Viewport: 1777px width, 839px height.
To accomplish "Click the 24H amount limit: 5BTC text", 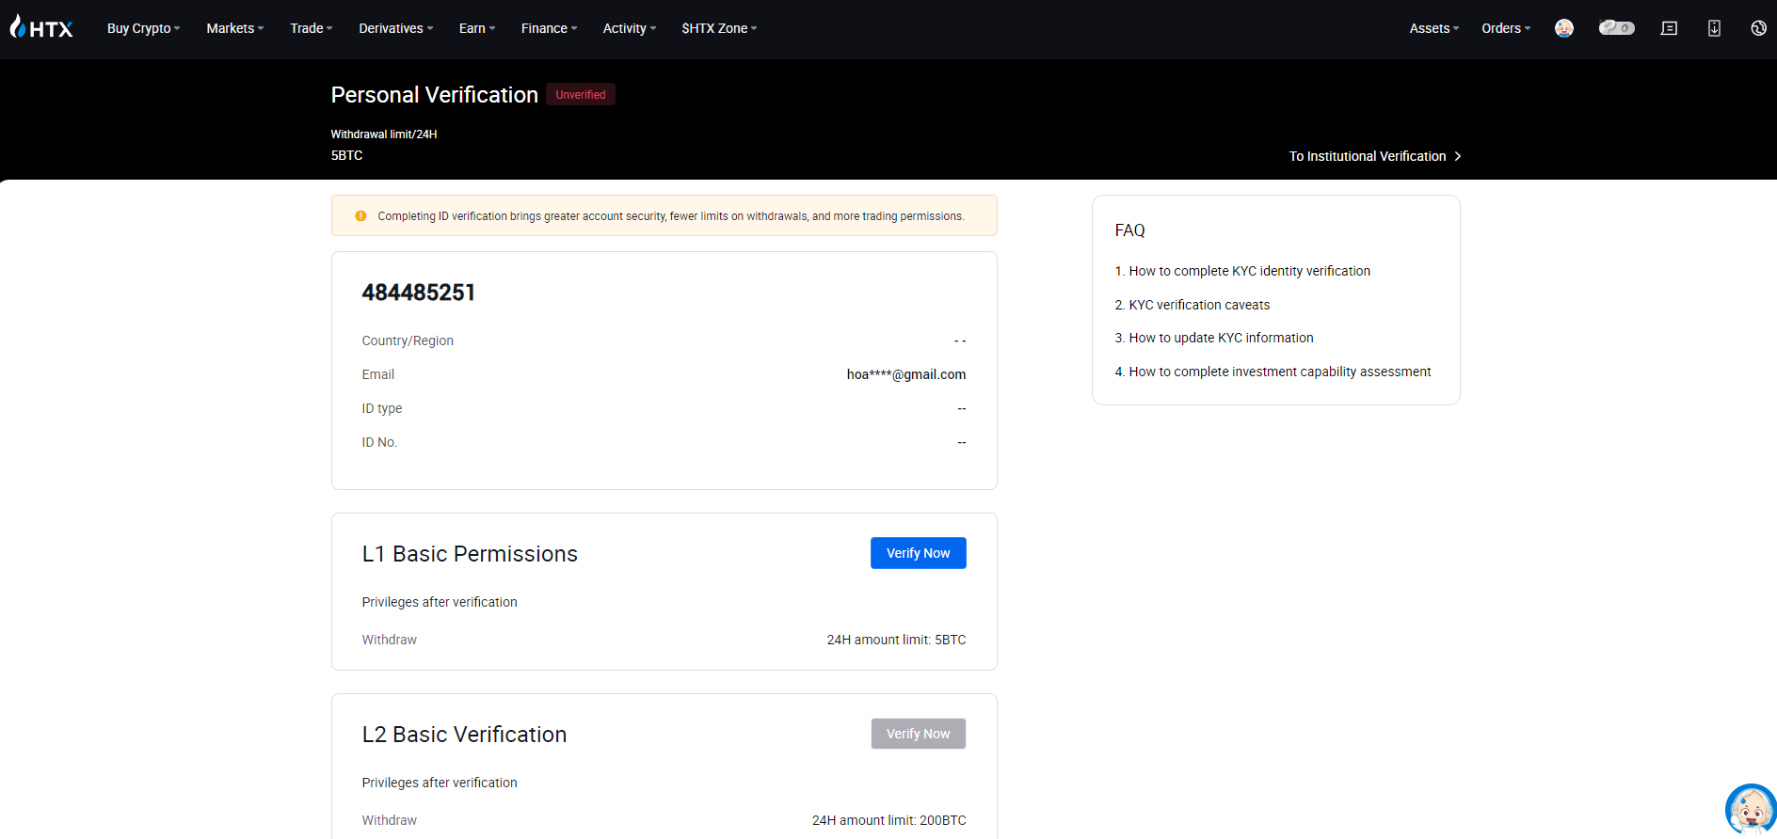I will click(x=896, y=640).
